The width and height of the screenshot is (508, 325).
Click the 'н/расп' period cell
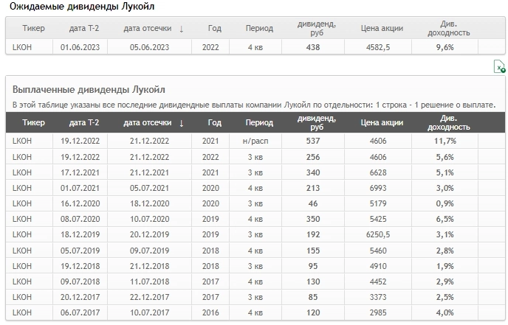click(255, 140)
